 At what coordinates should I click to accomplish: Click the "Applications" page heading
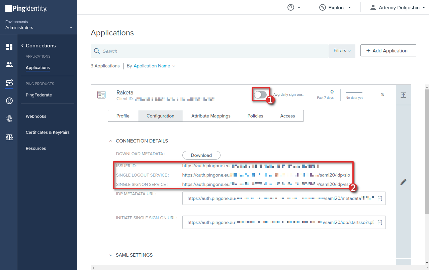(112, 33)
